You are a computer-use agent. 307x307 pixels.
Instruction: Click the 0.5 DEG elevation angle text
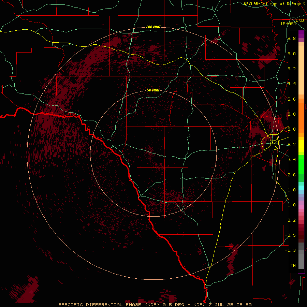[174, 305]
